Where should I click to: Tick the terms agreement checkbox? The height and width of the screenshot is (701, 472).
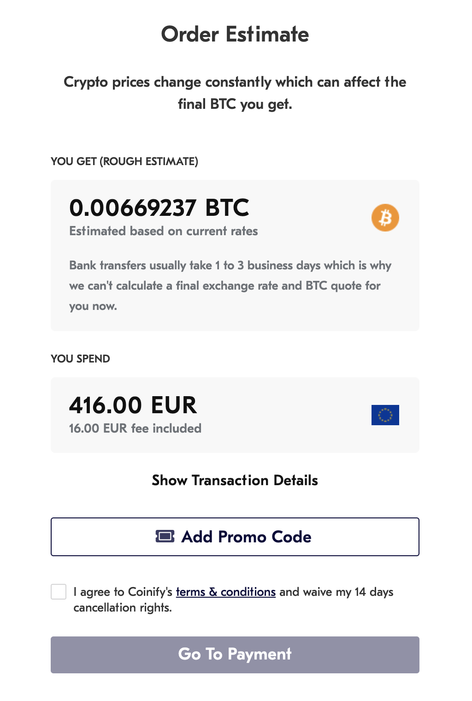click(59, 592)
